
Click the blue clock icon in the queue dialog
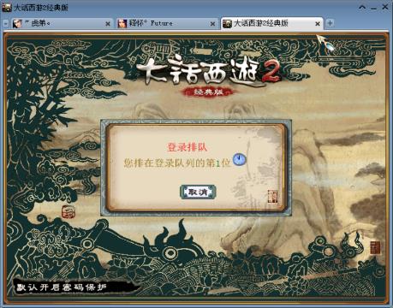(x=240, y=159)
